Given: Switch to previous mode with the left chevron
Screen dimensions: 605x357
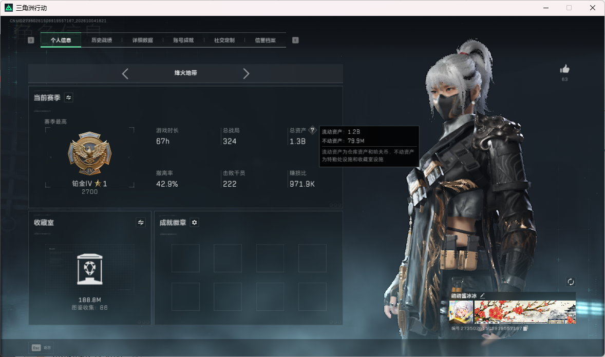Looking at the screenshot, I should pos(125,74).
